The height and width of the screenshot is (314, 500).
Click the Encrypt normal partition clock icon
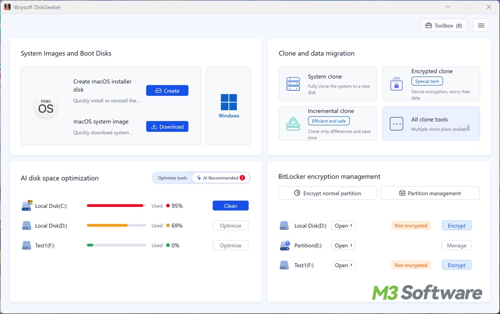297,193
